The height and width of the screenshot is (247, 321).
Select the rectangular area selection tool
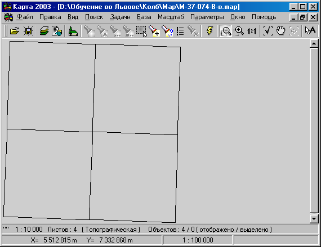click(141, 31)
